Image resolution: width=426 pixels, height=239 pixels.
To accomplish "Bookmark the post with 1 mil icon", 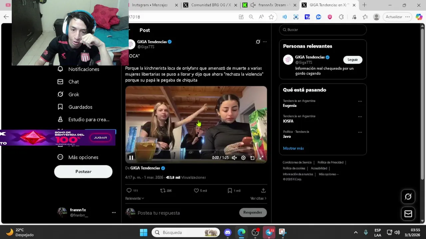I will [234, 191].
